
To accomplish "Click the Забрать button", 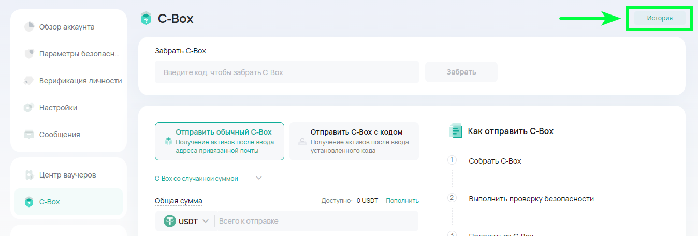I will pos(461,72).
